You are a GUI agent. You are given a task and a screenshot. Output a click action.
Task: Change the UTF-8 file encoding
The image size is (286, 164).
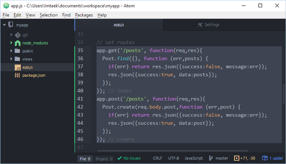tap(174, 158)
